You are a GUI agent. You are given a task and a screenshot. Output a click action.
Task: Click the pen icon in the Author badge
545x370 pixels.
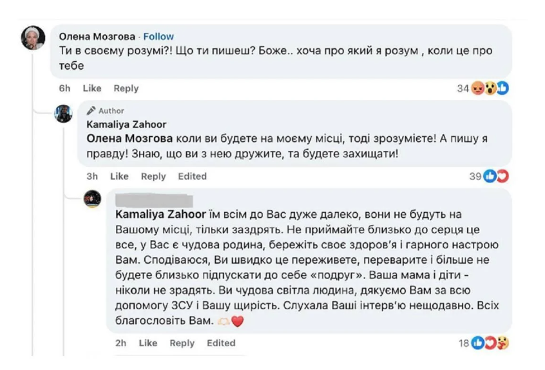tap(91, 111)
